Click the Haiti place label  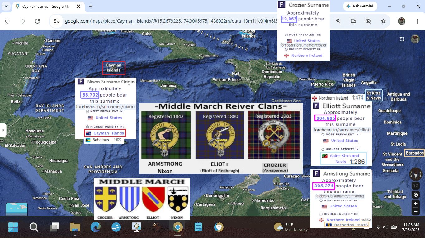(x=236, y=74)
